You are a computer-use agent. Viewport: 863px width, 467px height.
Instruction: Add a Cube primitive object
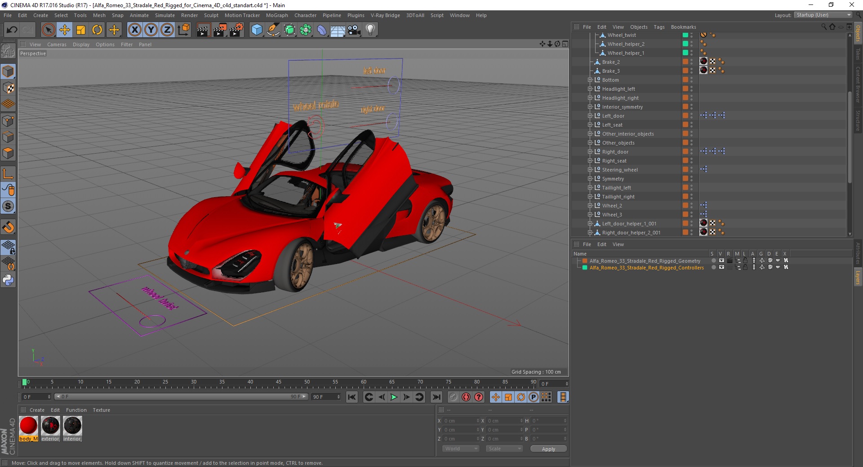pyautogui.click(x=257, y=30)
